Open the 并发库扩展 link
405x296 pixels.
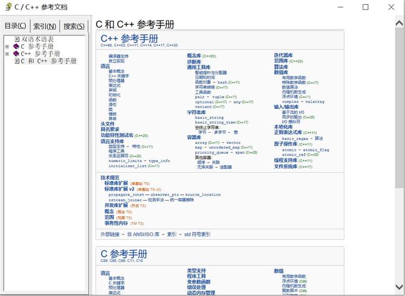(x=117, y=206)
